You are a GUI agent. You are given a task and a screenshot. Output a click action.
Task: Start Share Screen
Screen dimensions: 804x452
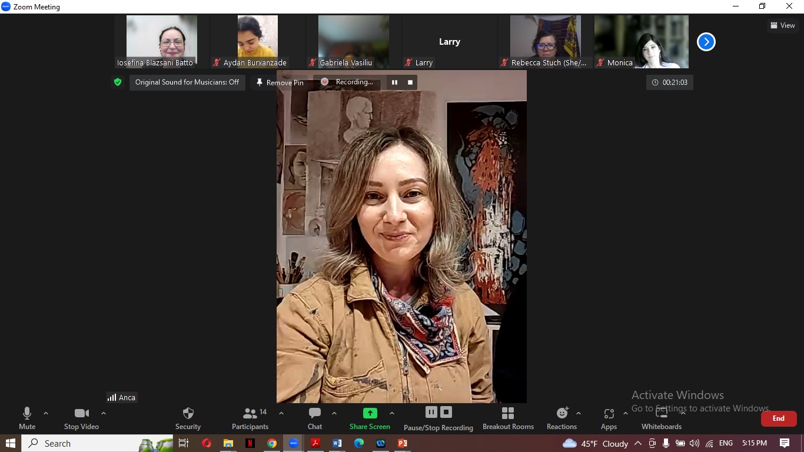point(370,418)
